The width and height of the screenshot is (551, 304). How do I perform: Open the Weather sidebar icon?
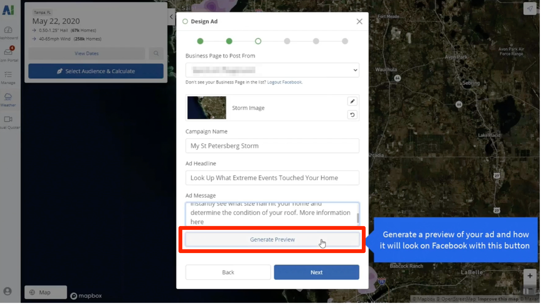click(x=8, y=97)
